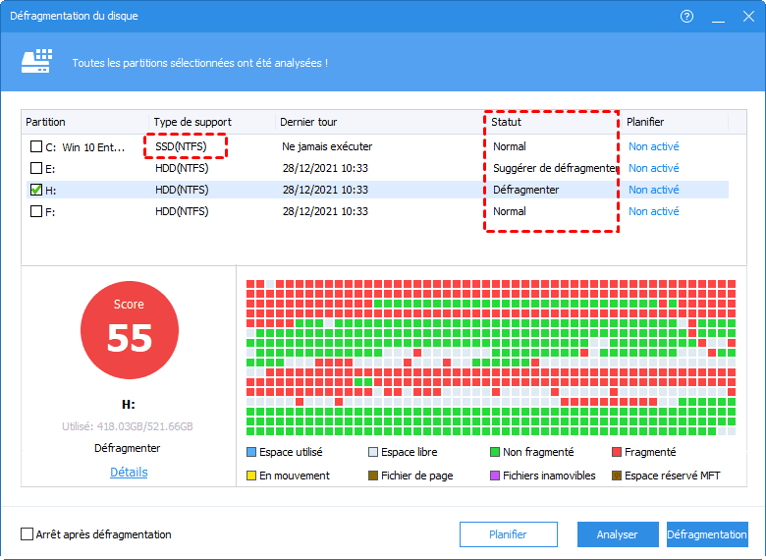The width and height of the screenshot is (766, 560).
Task: Check the E: partition checkbox
Action: coord(36,168)
